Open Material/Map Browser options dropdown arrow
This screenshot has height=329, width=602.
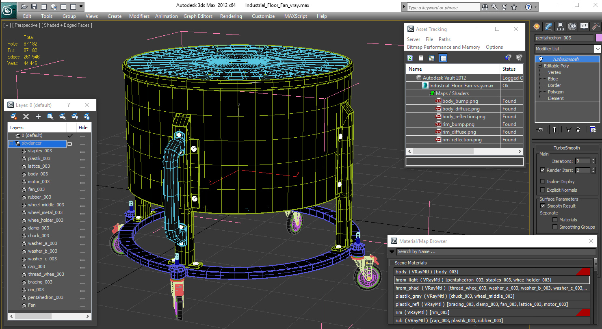tap(392, 252)
